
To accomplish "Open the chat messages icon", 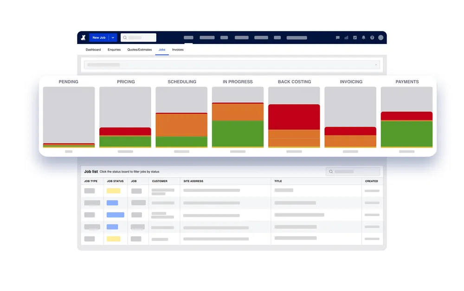I will pyautogui.click(x=338, y=37).
